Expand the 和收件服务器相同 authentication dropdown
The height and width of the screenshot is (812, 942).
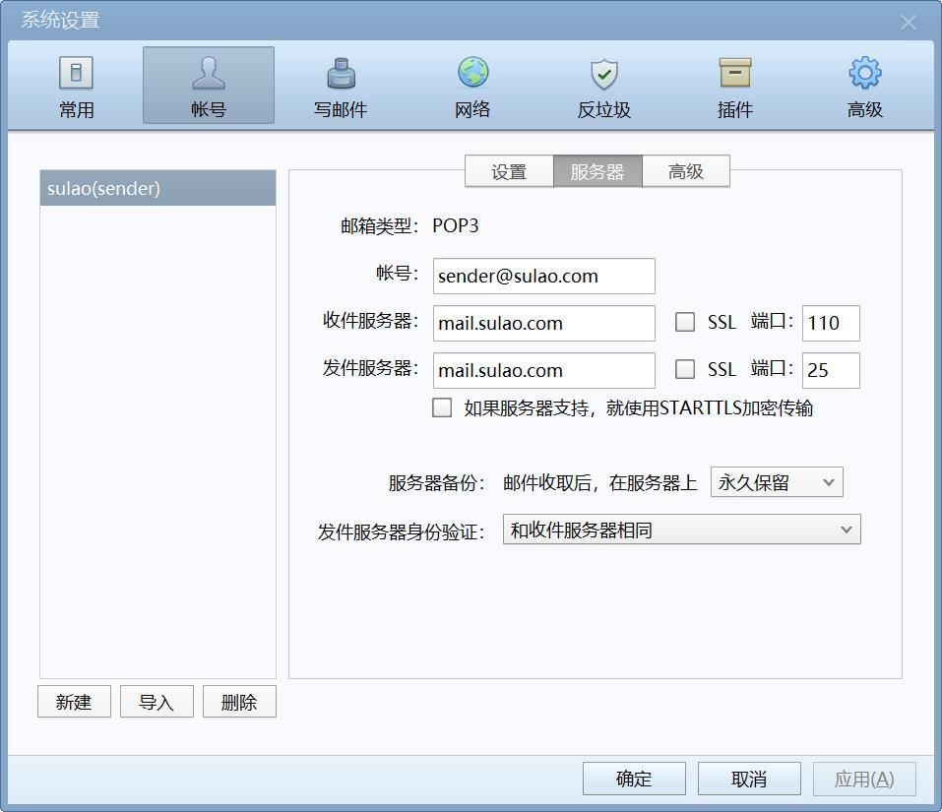(681, 530)
